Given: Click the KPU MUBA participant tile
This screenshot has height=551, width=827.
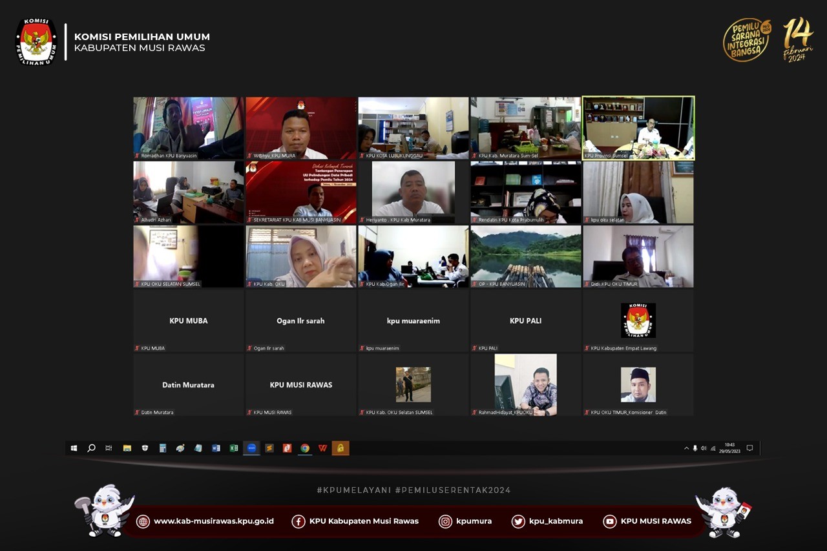Looking at the screenshot, I should tap(189, 320).
